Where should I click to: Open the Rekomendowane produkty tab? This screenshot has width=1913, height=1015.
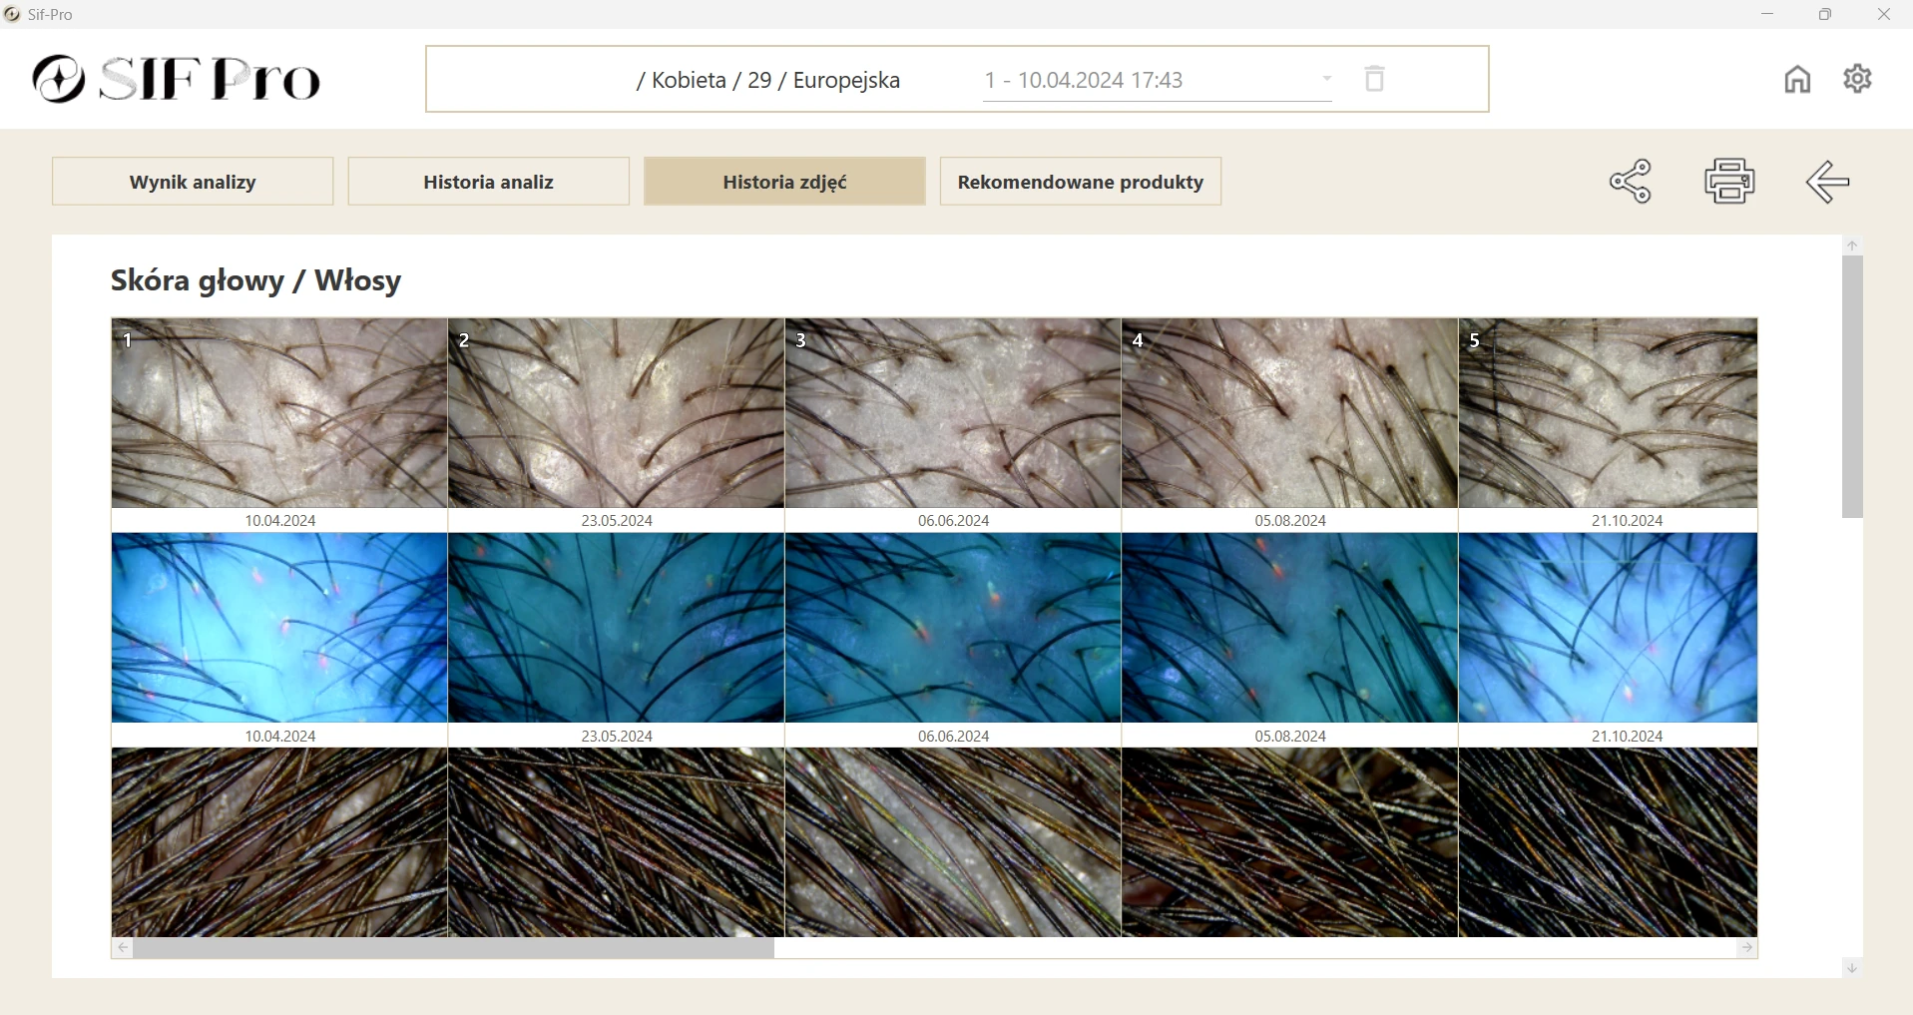coord(1080,182)
